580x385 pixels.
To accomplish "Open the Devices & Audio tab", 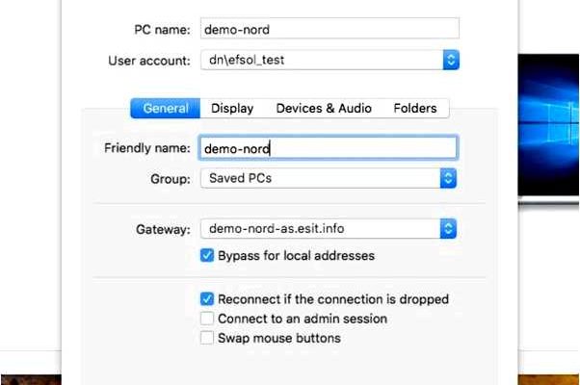I will click(x=324, y=108).
